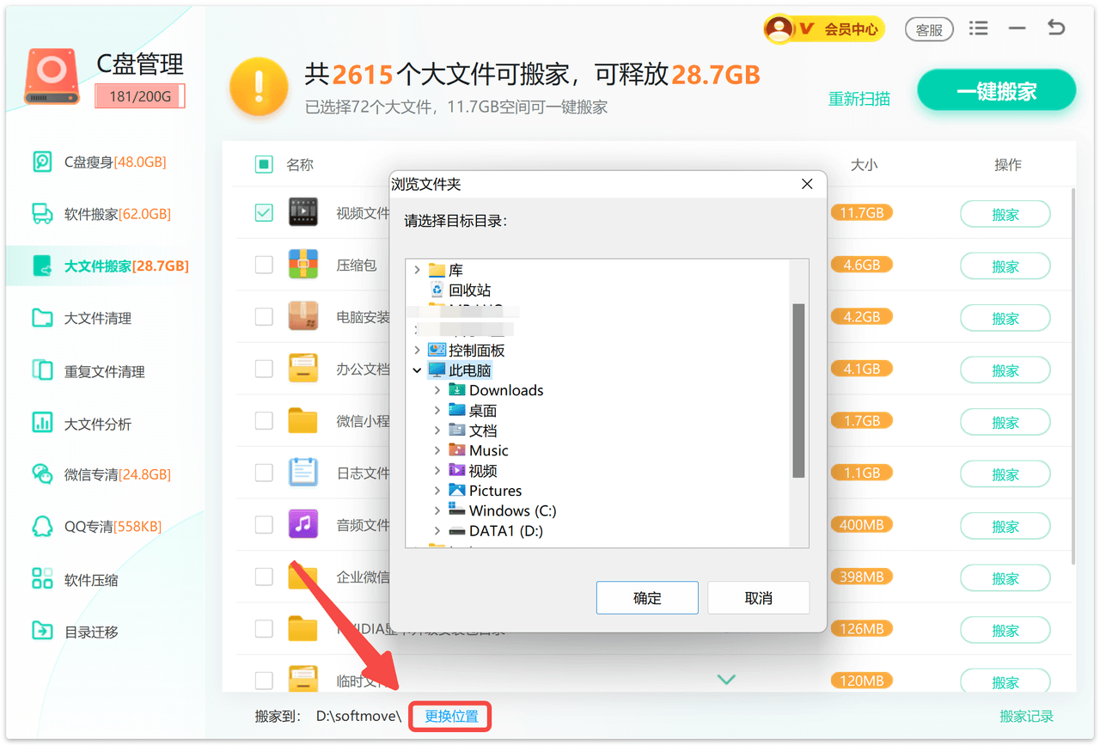Toggle the select-all checkbox beside 名称

point(264,164)
